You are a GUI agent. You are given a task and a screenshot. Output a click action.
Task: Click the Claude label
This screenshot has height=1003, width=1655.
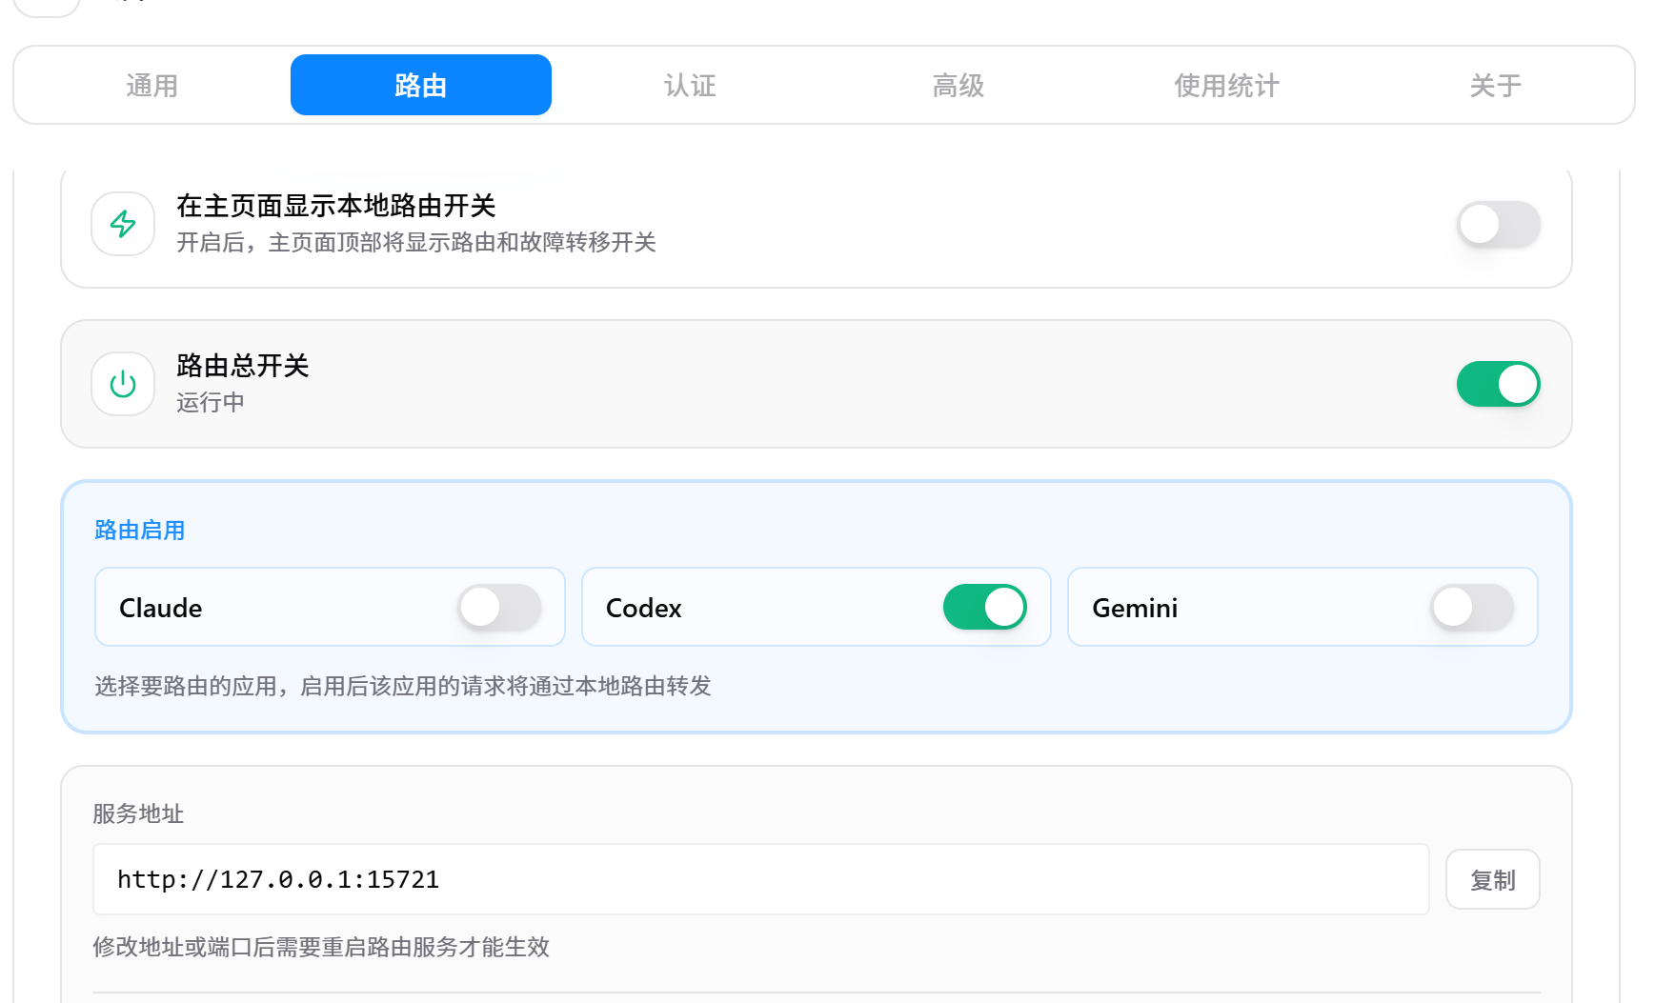[x=161, y=608]
